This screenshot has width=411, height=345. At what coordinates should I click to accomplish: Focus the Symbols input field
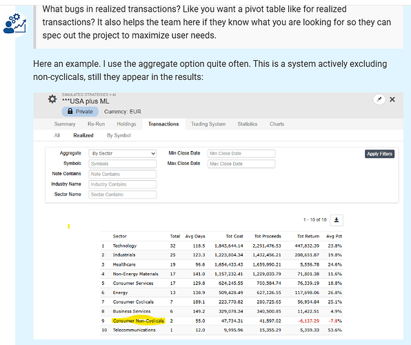click(x=123, y=164)
